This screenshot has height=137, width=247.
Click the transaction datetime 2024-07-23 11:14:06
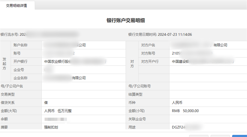(175, 35)
